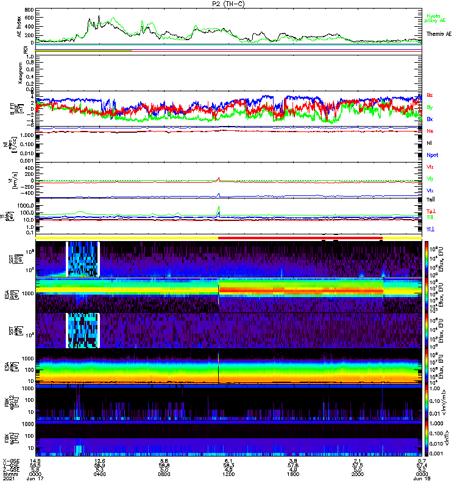
Task: Click the nT color bar beside FBK scm1
Action: (427, 438)
